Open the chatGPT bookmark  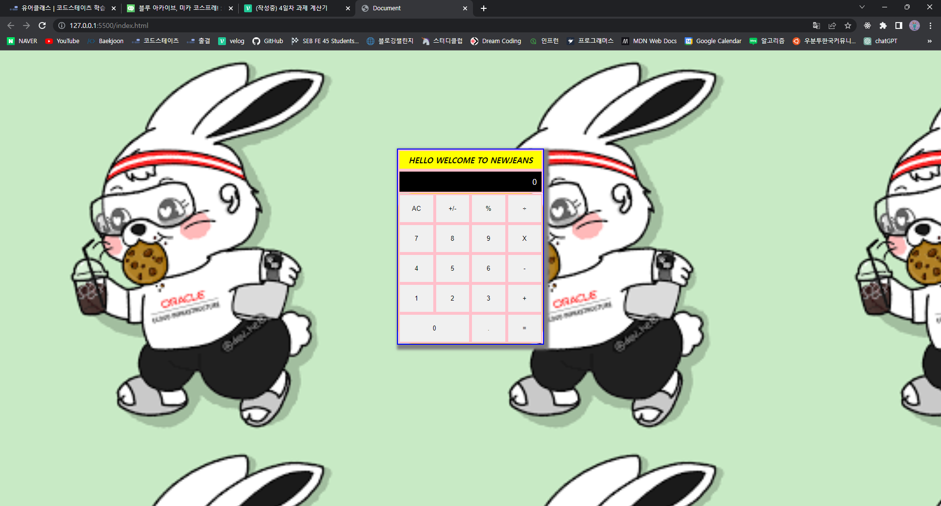pos(881,41)
